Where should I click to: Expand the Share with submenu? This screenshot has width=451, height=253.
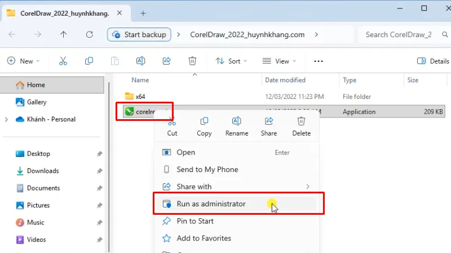click(x=307, y=187)
